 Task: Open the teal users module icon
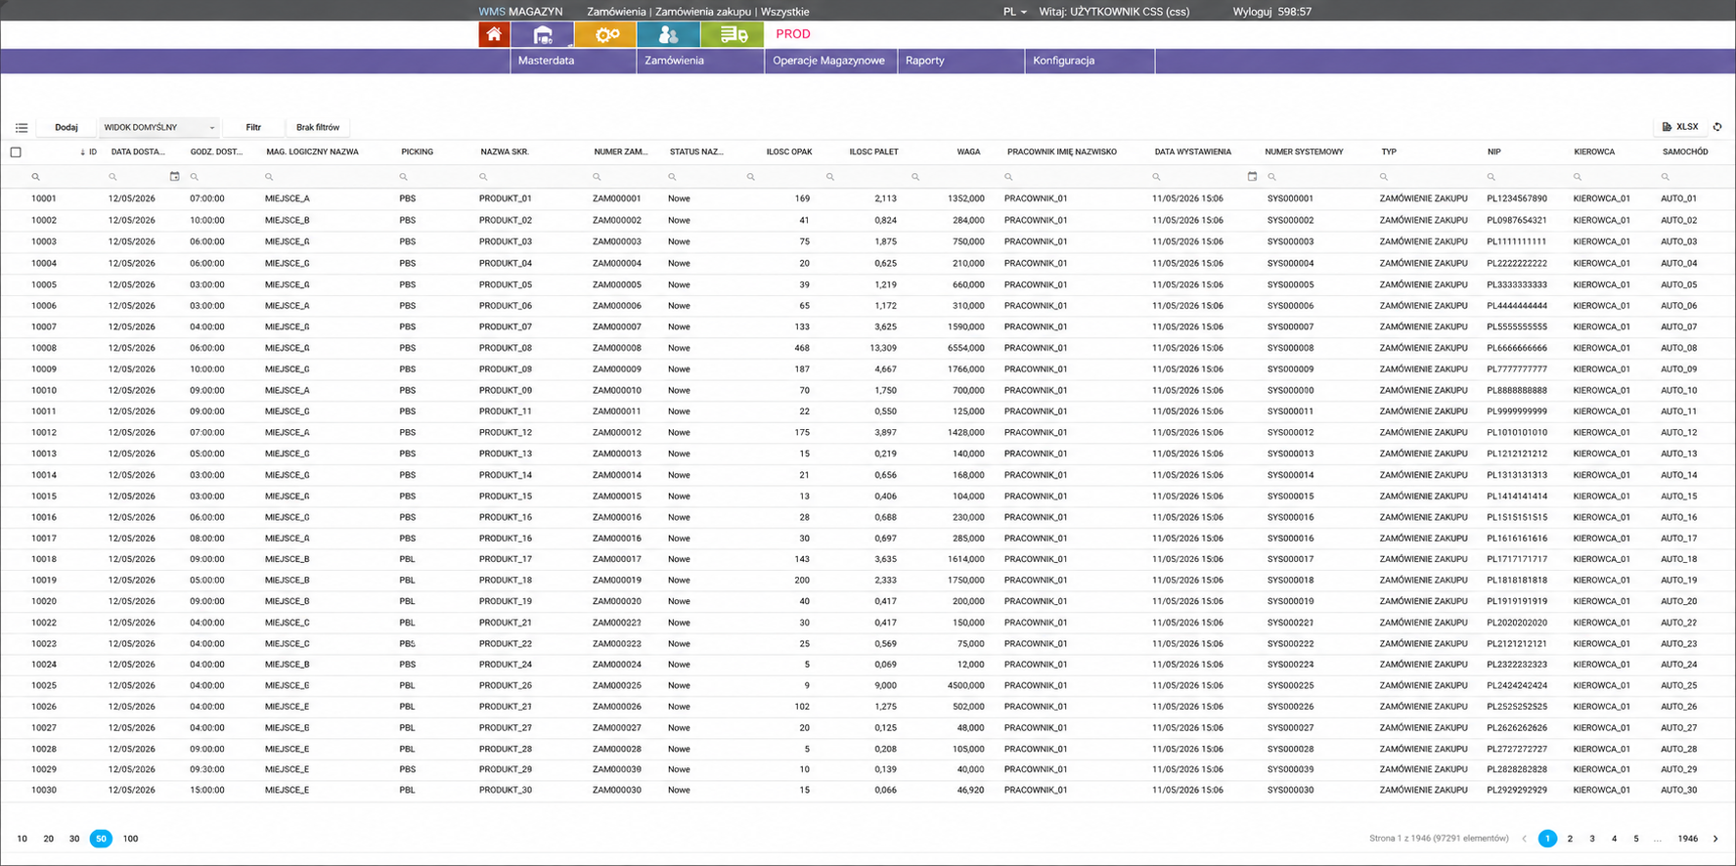(x=669, y=34)
